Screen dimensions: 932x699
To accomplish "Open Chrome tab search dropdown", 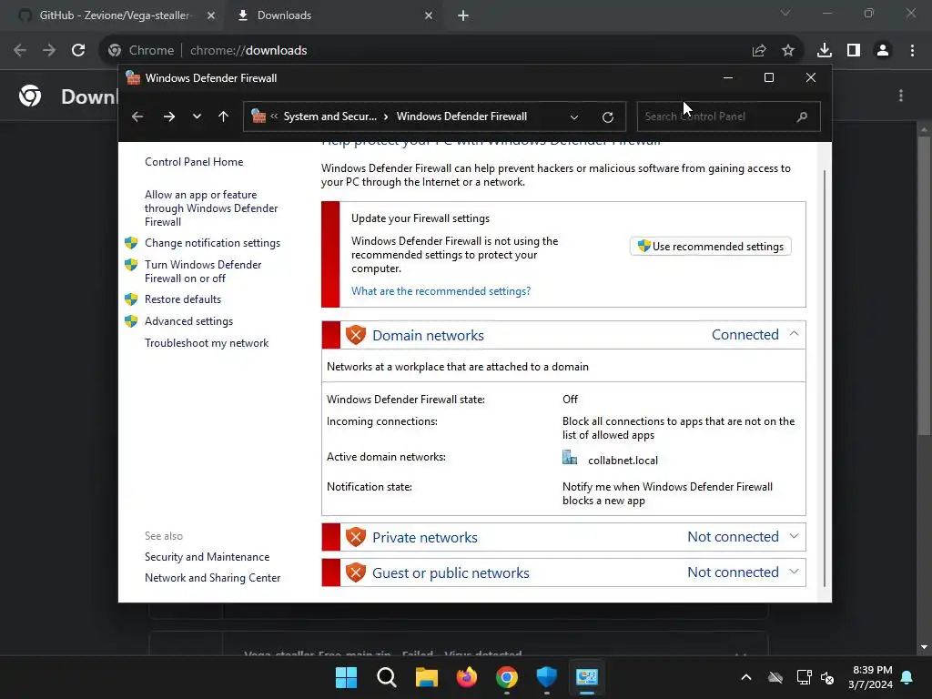I will [x=785, y=13].
